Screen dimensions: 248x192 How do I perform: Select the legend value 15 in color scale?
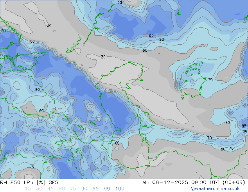pyautogui.click(x=28, y=189)
